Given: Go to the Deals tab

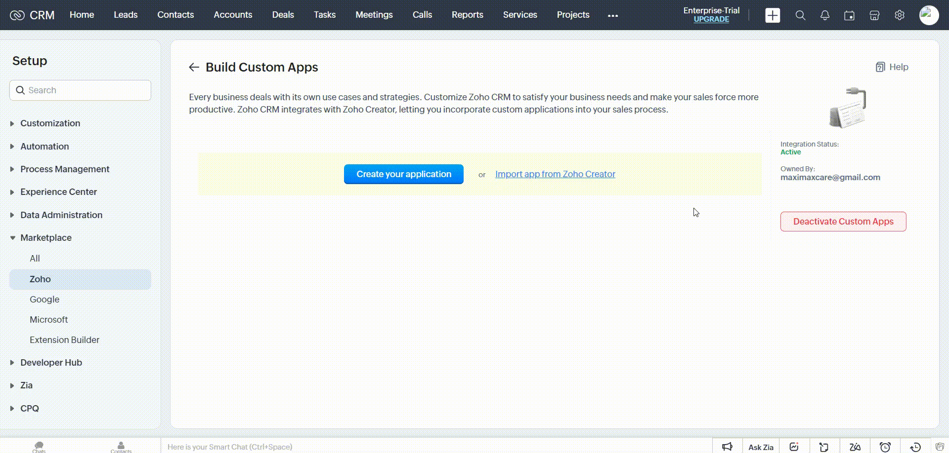Looking at the screenshot, I should point(283,15).
